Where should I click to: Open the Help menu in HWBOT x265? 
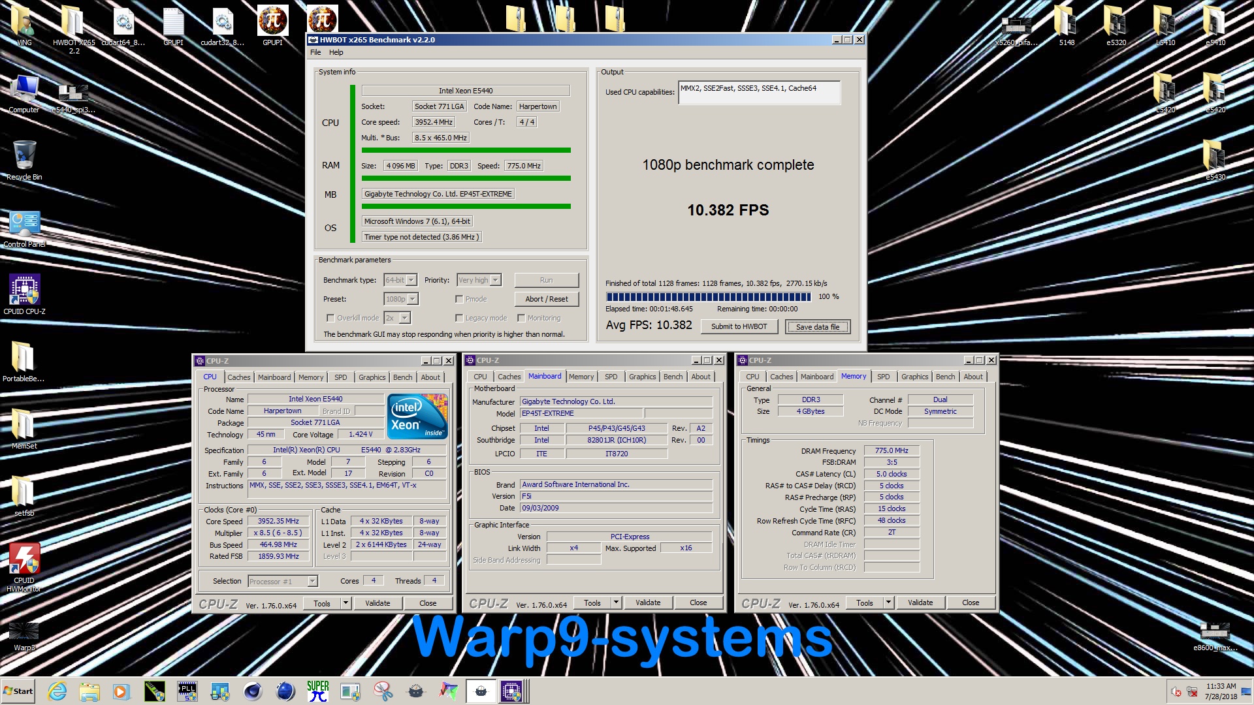(x=336, y=52)
